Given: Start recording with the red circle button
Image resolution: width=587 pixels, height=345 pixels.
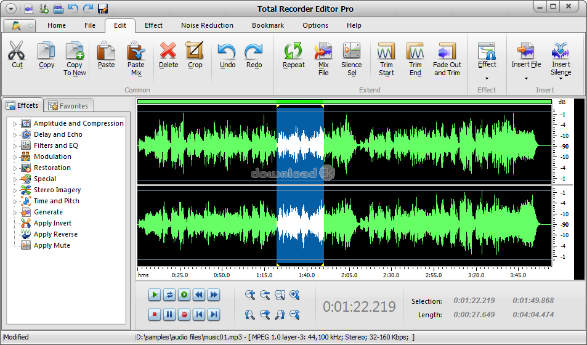Looking at the screenshot, I should click(x=184, y=314).
